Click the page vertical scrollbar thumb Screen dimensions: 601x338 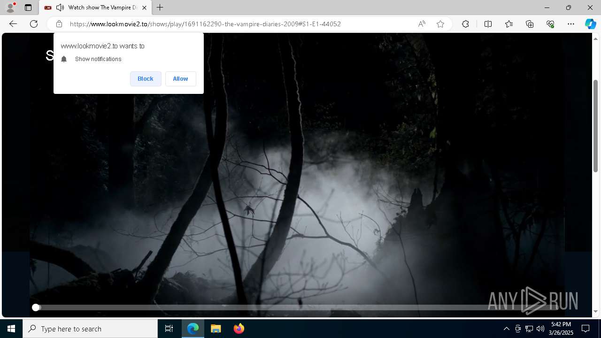(x=595, y=126)
